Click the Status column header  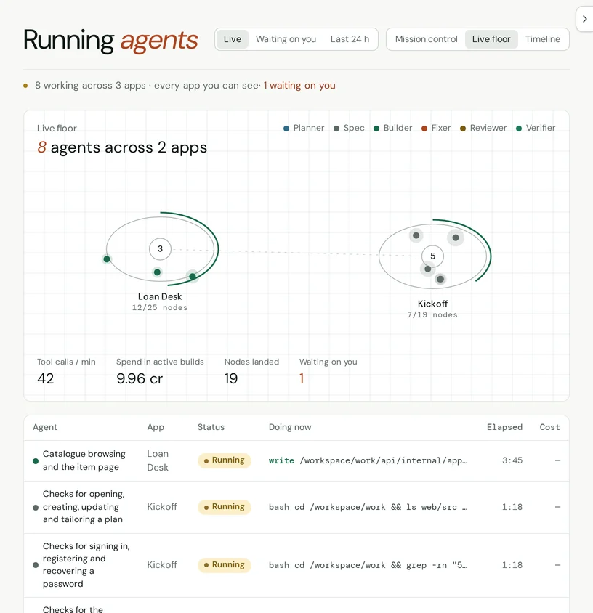click(211, 427)
